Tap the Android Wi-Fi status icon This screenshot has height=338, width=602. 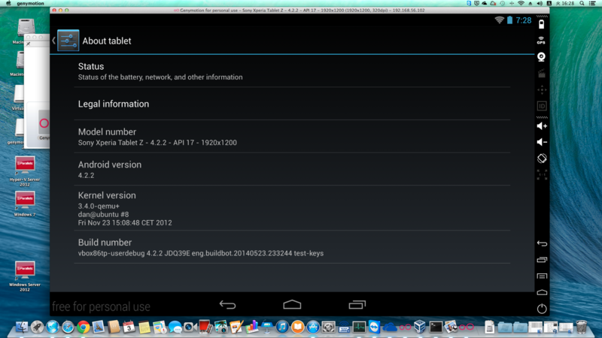click(499, 20)
